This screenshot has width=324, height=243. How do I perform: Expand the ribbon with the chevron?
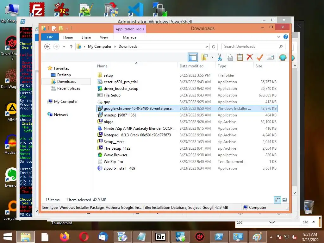pyautogui.click(x=278, y=37)
